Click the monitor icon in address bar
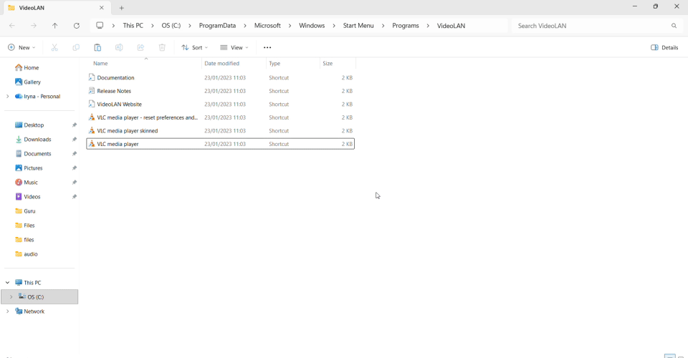This screenshot has width=688, height=358. [x=100, y=25]
